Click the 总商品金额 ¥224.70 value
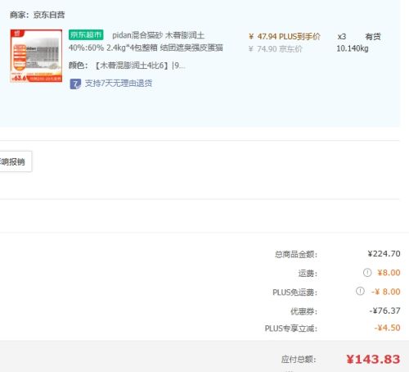The image size is (409, 372). pyautogui.click(x=384, y=254)
